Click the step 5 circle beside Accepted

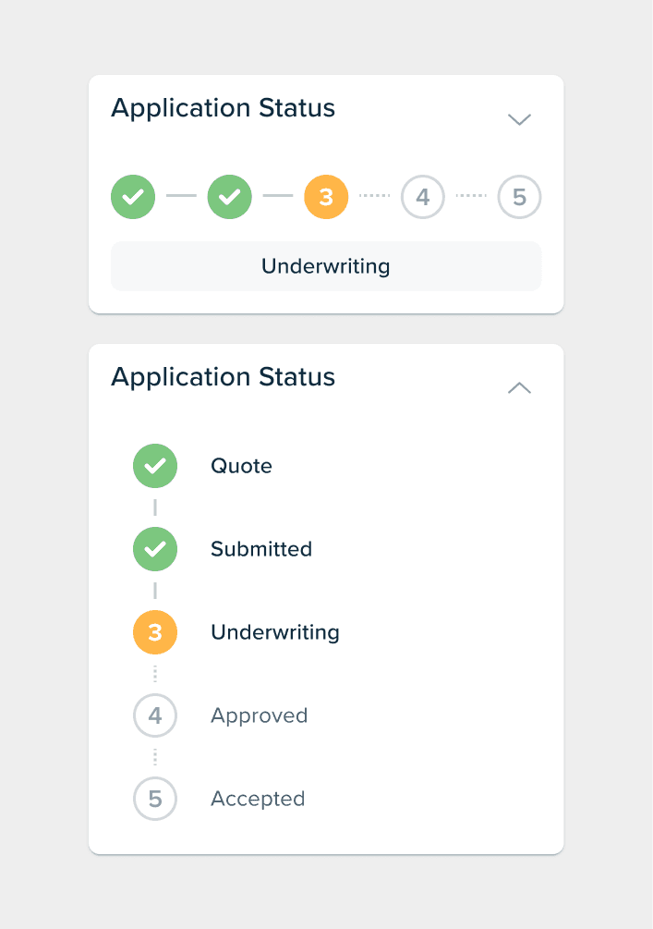click(155, 799)
